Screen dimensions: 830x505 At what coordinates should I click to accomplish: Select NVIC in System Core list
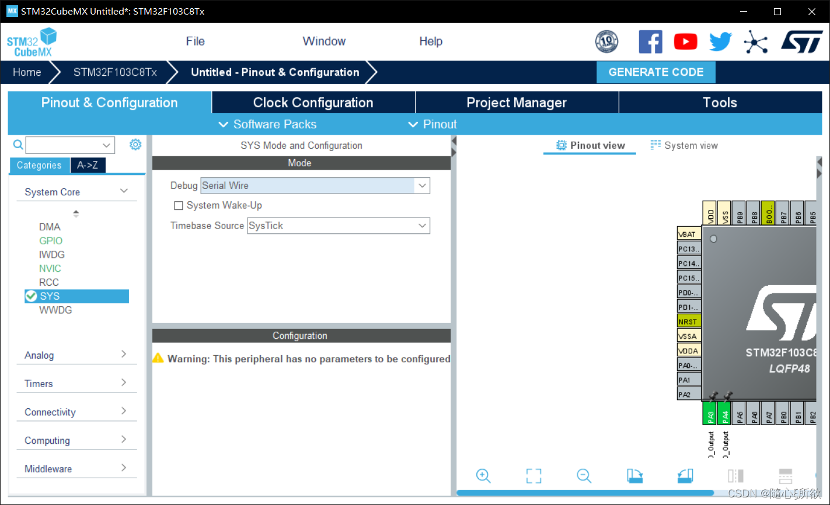[x=50, y=269]
